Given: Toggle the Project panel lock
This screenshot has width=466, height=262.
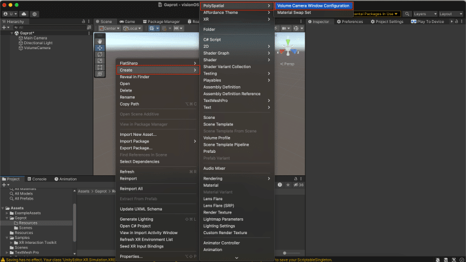Looking at the screenshot, I should pyautogui.click(x=295, y=179).
